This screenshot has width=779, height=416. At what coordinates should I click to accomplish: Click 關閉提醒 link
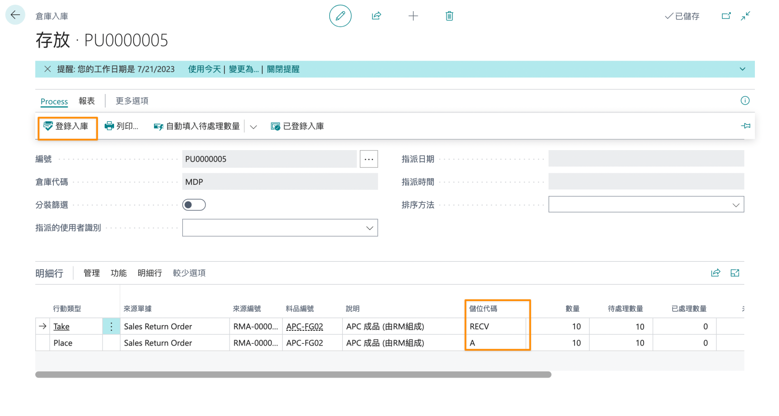tap(283, 69)
